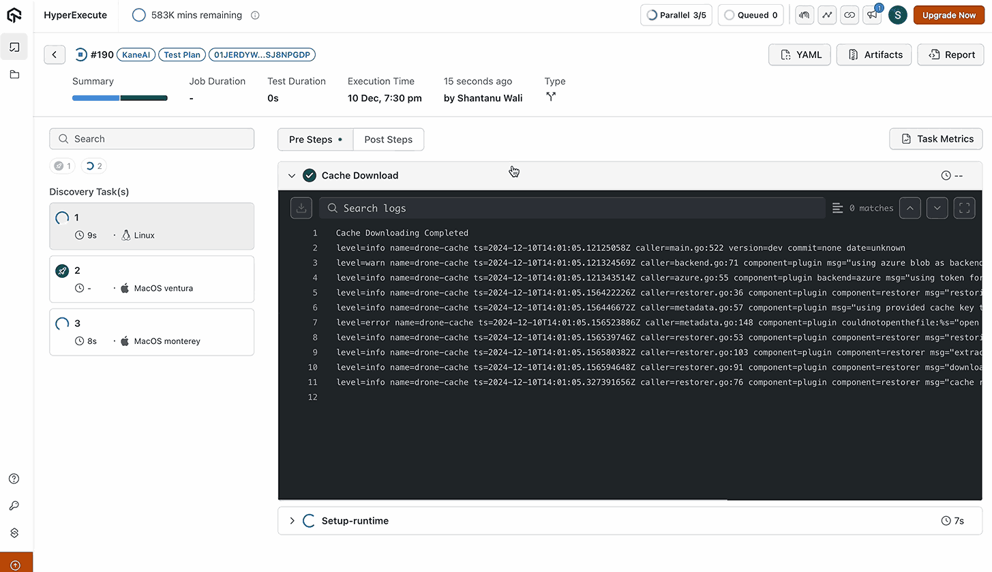The image size is (992, 572).
Task: Open the help question-mark icon in the sidebar
Action: click(x=14, y=479)
